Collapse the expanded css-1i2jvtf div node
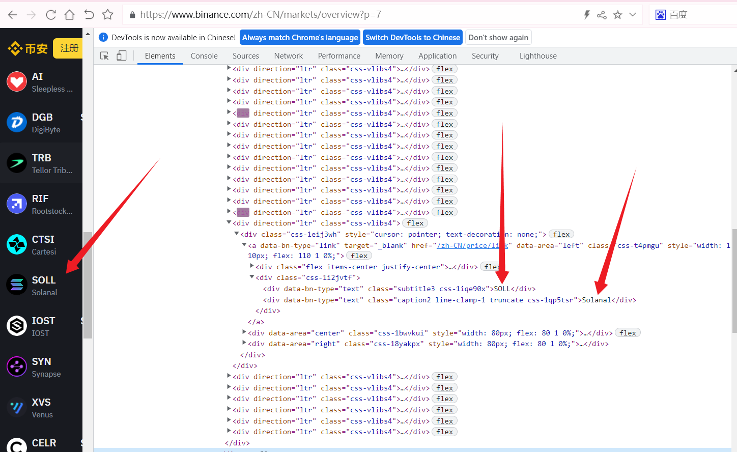737x452 pixels. pyautogui.click(x=251, y=277)
